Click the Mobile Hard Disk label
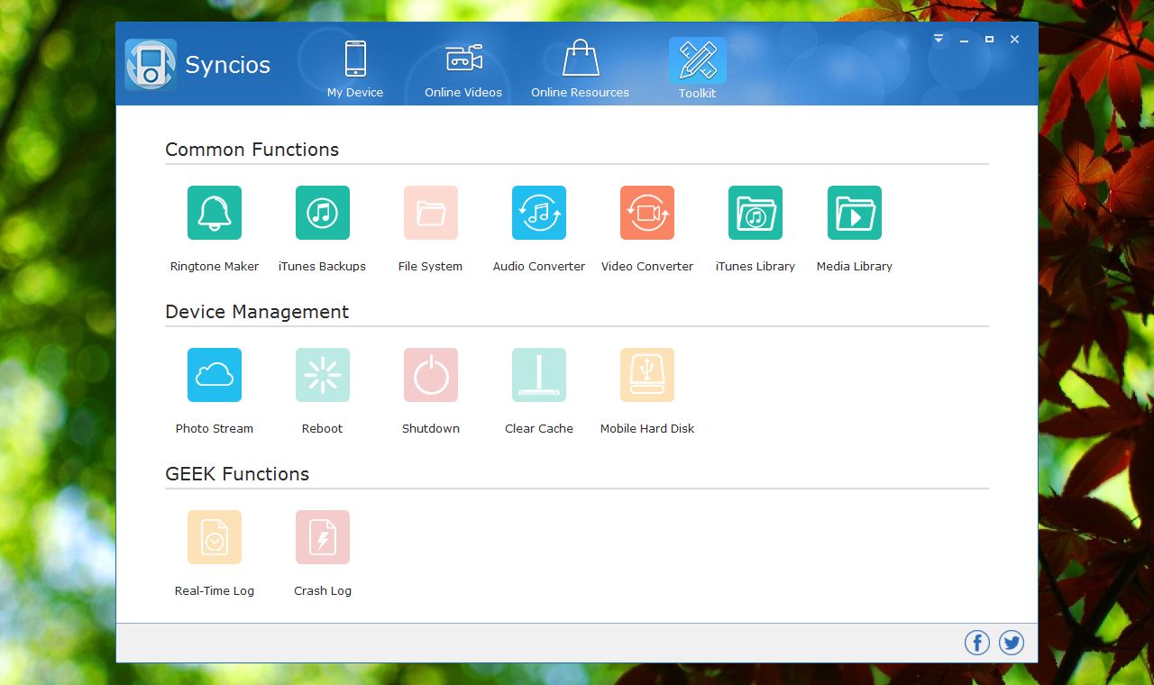The image size is (1154, 685). click(647, 429)
